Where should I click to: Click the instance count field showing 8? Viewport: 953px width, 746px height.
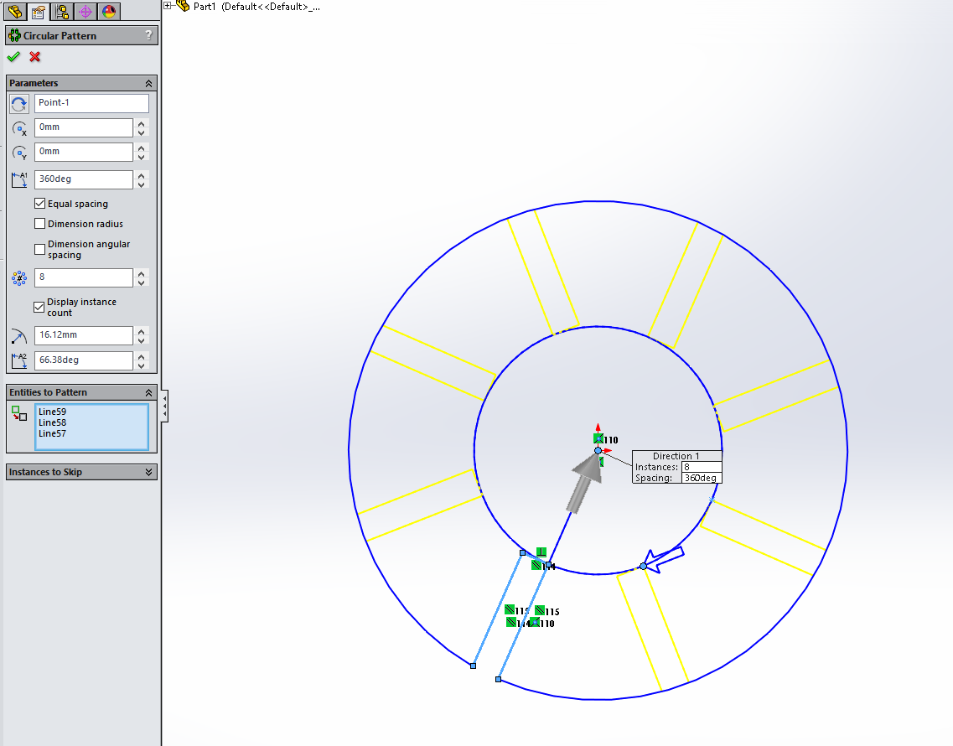pos(83,277)
